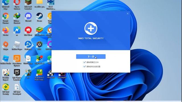Image resolution: width=182 pixels, height=102 pixels.
Task: Open Roblox Studio shortcut
Action: pyautogui.click(x=6, y=59)
